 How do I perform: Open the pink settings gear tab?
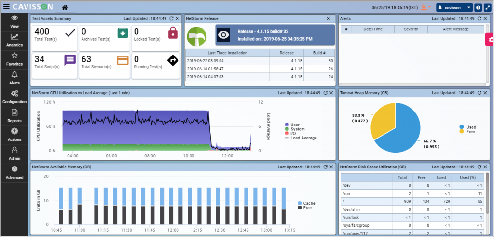489,40
